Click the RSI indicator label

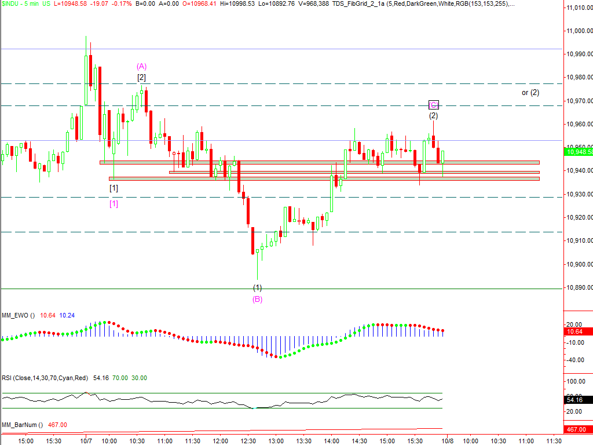[45, 378]
